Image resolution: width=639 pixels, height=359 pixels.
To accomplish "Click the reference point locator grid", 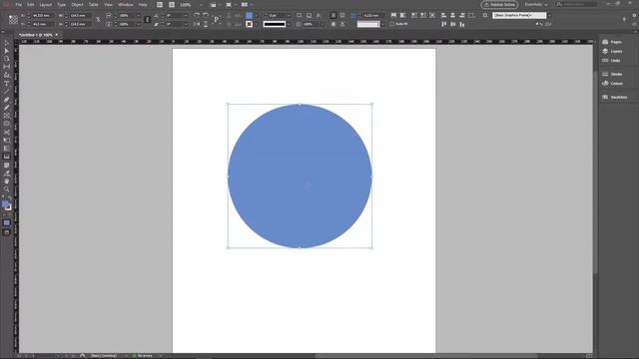I will coord(13,20).
